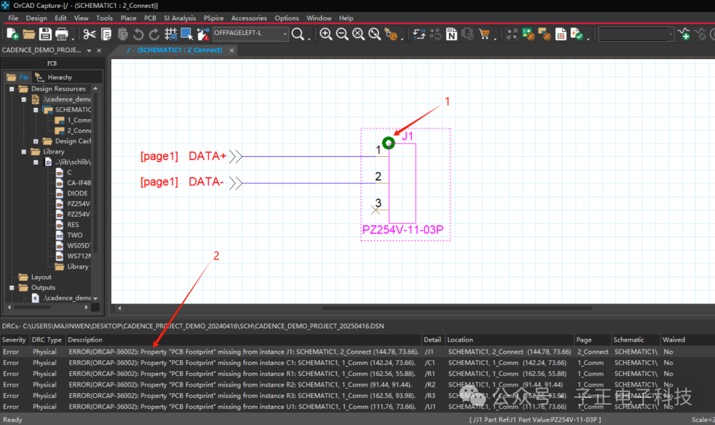The height and width of the screenshot is (425, 715).
Task: Select the DRC error row for J1
Action: click(x=358, y=352)
